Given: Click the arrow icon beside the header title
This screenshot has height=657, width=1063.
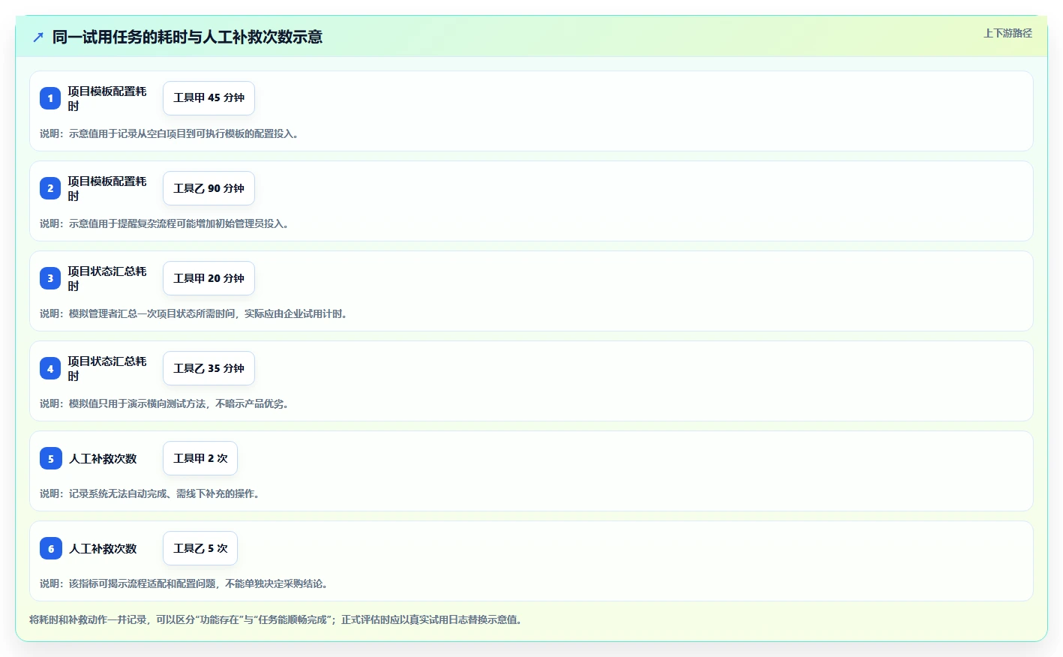Looking at the screenshot, I should (x=38, y=37).
